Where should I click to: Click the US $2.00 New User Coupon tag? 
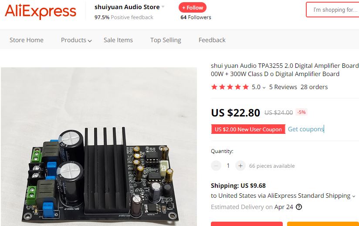(248, 129)
